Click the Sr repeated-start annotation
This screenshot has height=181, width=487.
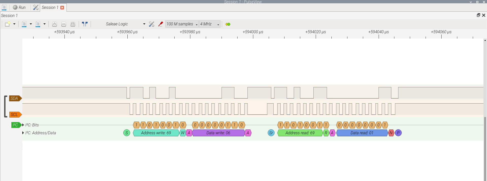(x=271, y=133)
